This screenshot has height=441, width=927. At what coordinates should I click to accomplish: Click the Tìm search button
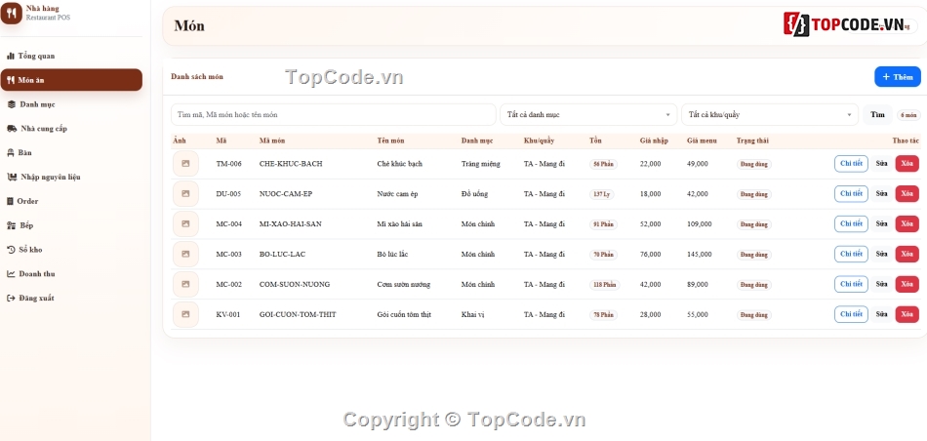click(877, 115)
